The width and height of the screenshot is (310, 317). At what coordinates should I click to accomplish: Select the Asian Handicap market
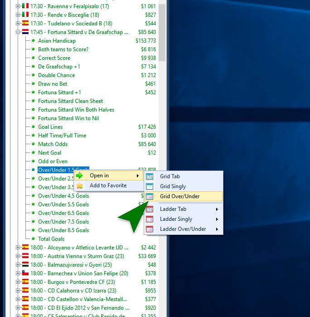tap(57, 41)
